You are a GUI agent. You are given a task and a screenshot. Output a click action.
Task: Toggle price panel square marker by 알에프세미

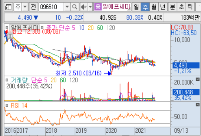click(7, 27)
